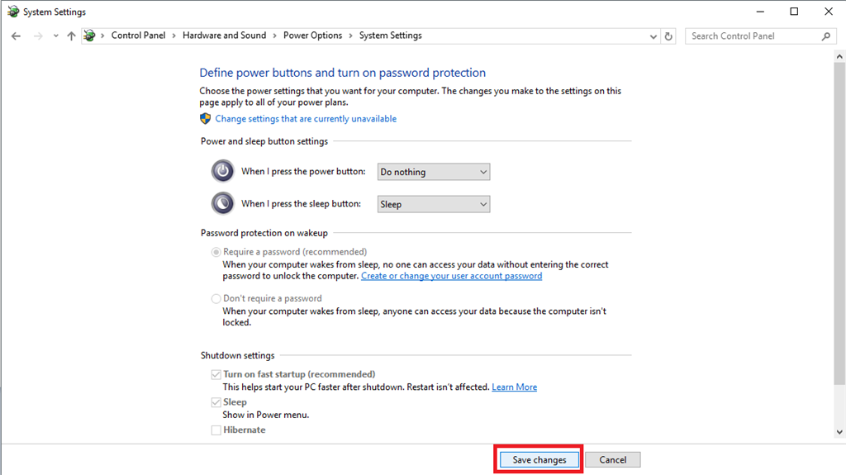Open Control Panel breadcrumb
Viewport: 846px width, 475px height.
[138, 35]
